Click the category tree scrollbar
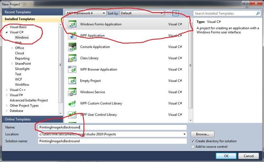The height and width of the screenshot is (162, 264). pyautogui.click(x=60, y=65)
